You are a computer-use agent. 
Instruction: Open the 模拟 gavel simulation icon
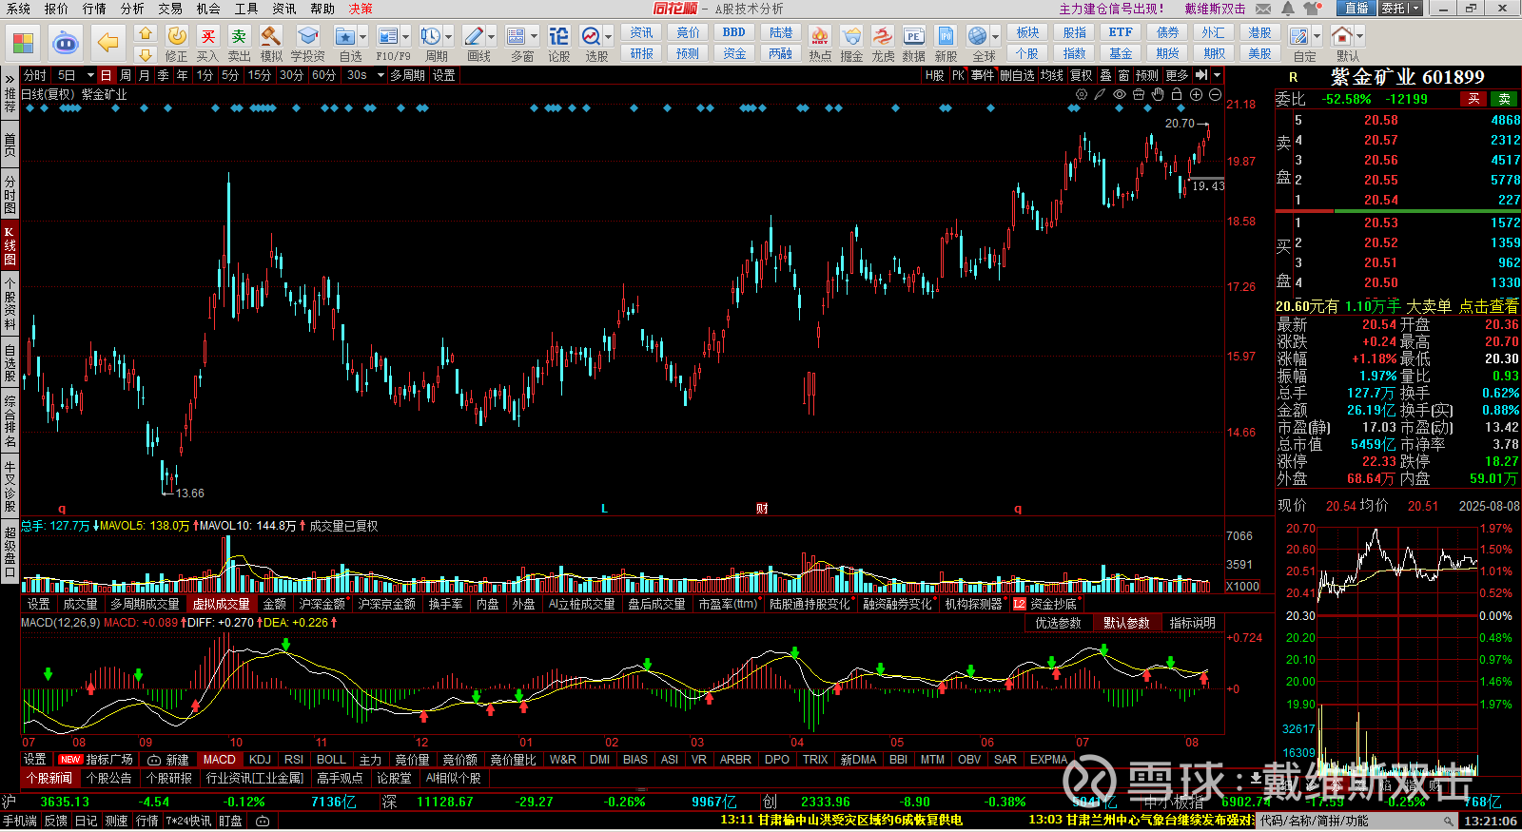(x=271, y=36)
